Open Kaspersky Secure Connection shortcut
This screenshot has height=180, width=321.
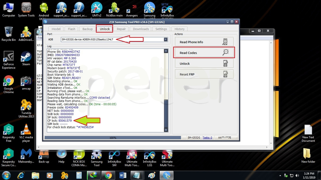9,157
